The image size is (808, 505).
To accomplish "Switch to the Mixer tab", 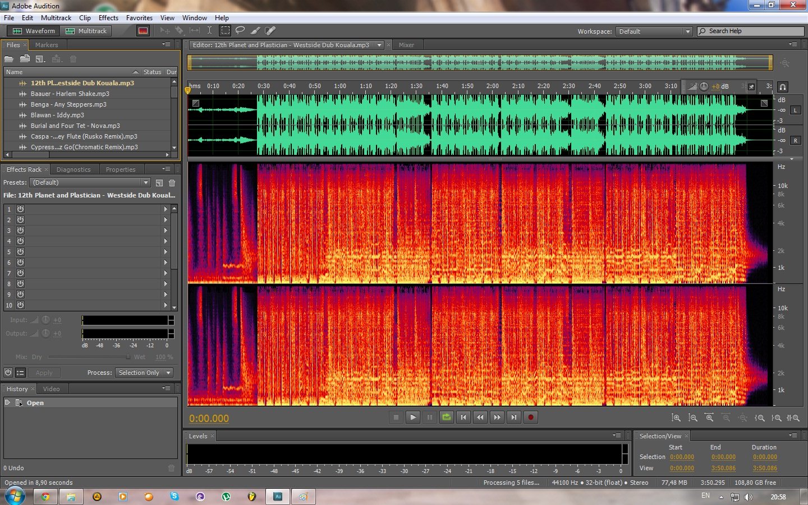I will pyautogui.click(x=406, y=45).
